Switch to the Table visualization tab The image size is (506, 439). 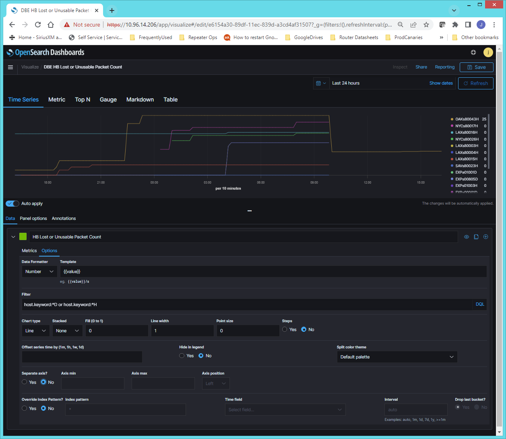[x=171, y=99]
